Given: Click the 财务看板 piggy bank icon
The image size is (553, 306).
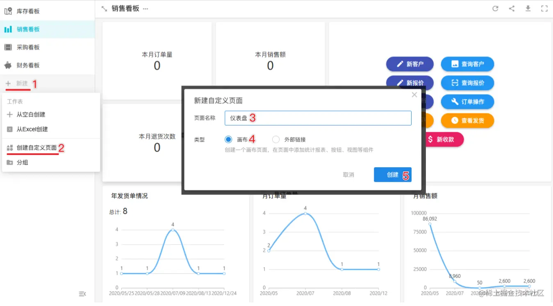Looking at the screenshot, I should (8, 65).
